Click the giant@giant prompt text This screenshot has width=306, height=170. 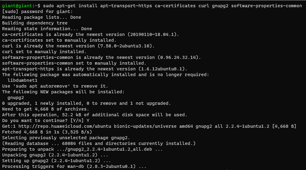17,6
